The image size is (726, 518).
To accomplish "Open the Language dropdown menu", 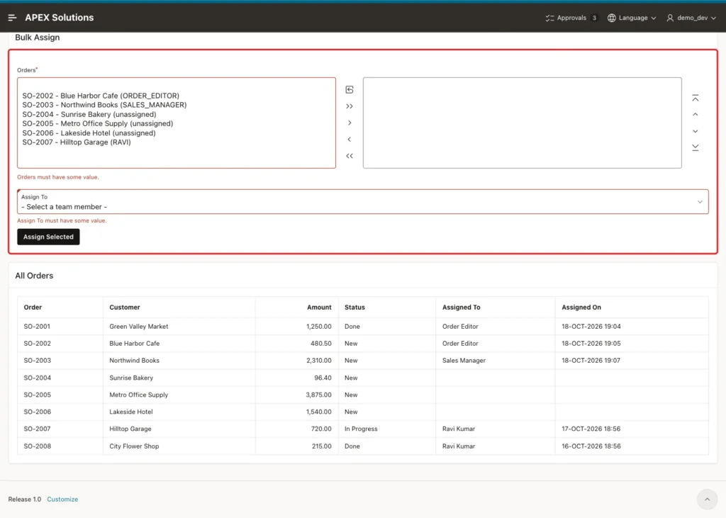I will (x=632, y=18).
